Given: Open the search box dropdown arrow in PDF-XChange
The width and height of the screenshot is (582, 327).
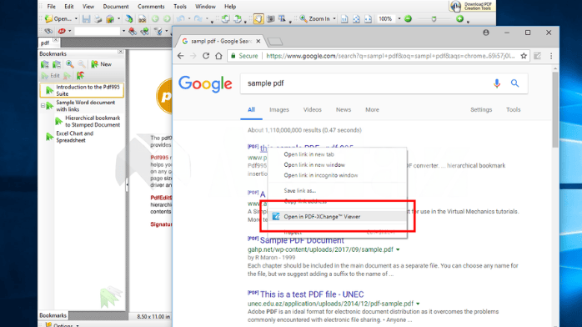Looking at the screenshot, I should coord(123,31).
